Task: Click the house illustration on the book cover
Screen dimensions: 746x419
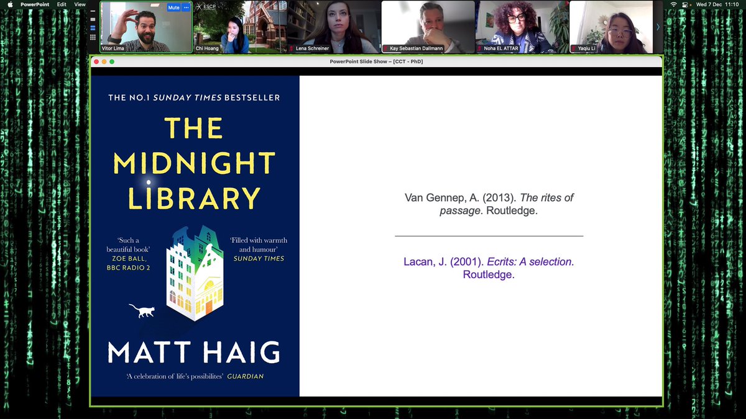Action: (x=194, y=274)
